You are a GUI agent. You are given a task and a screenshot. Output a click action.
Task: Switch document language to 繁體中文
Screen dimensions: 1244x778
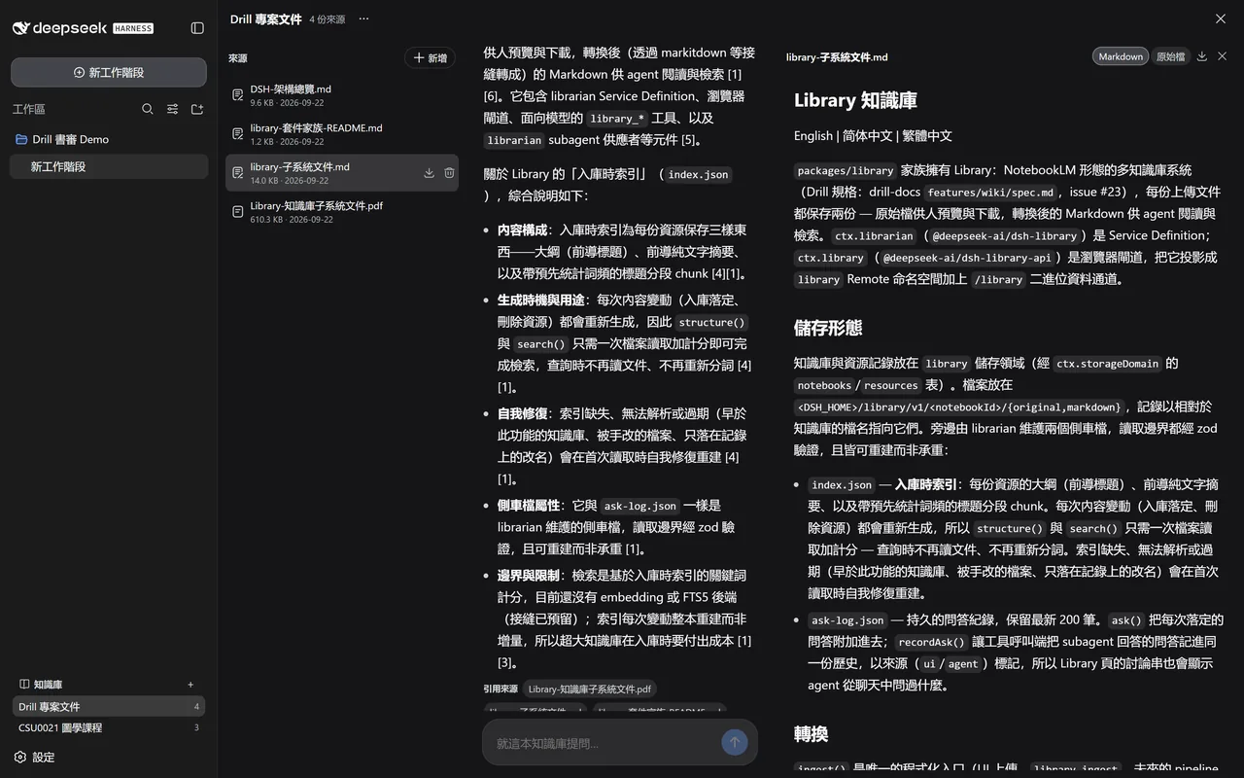click(927, 135)
